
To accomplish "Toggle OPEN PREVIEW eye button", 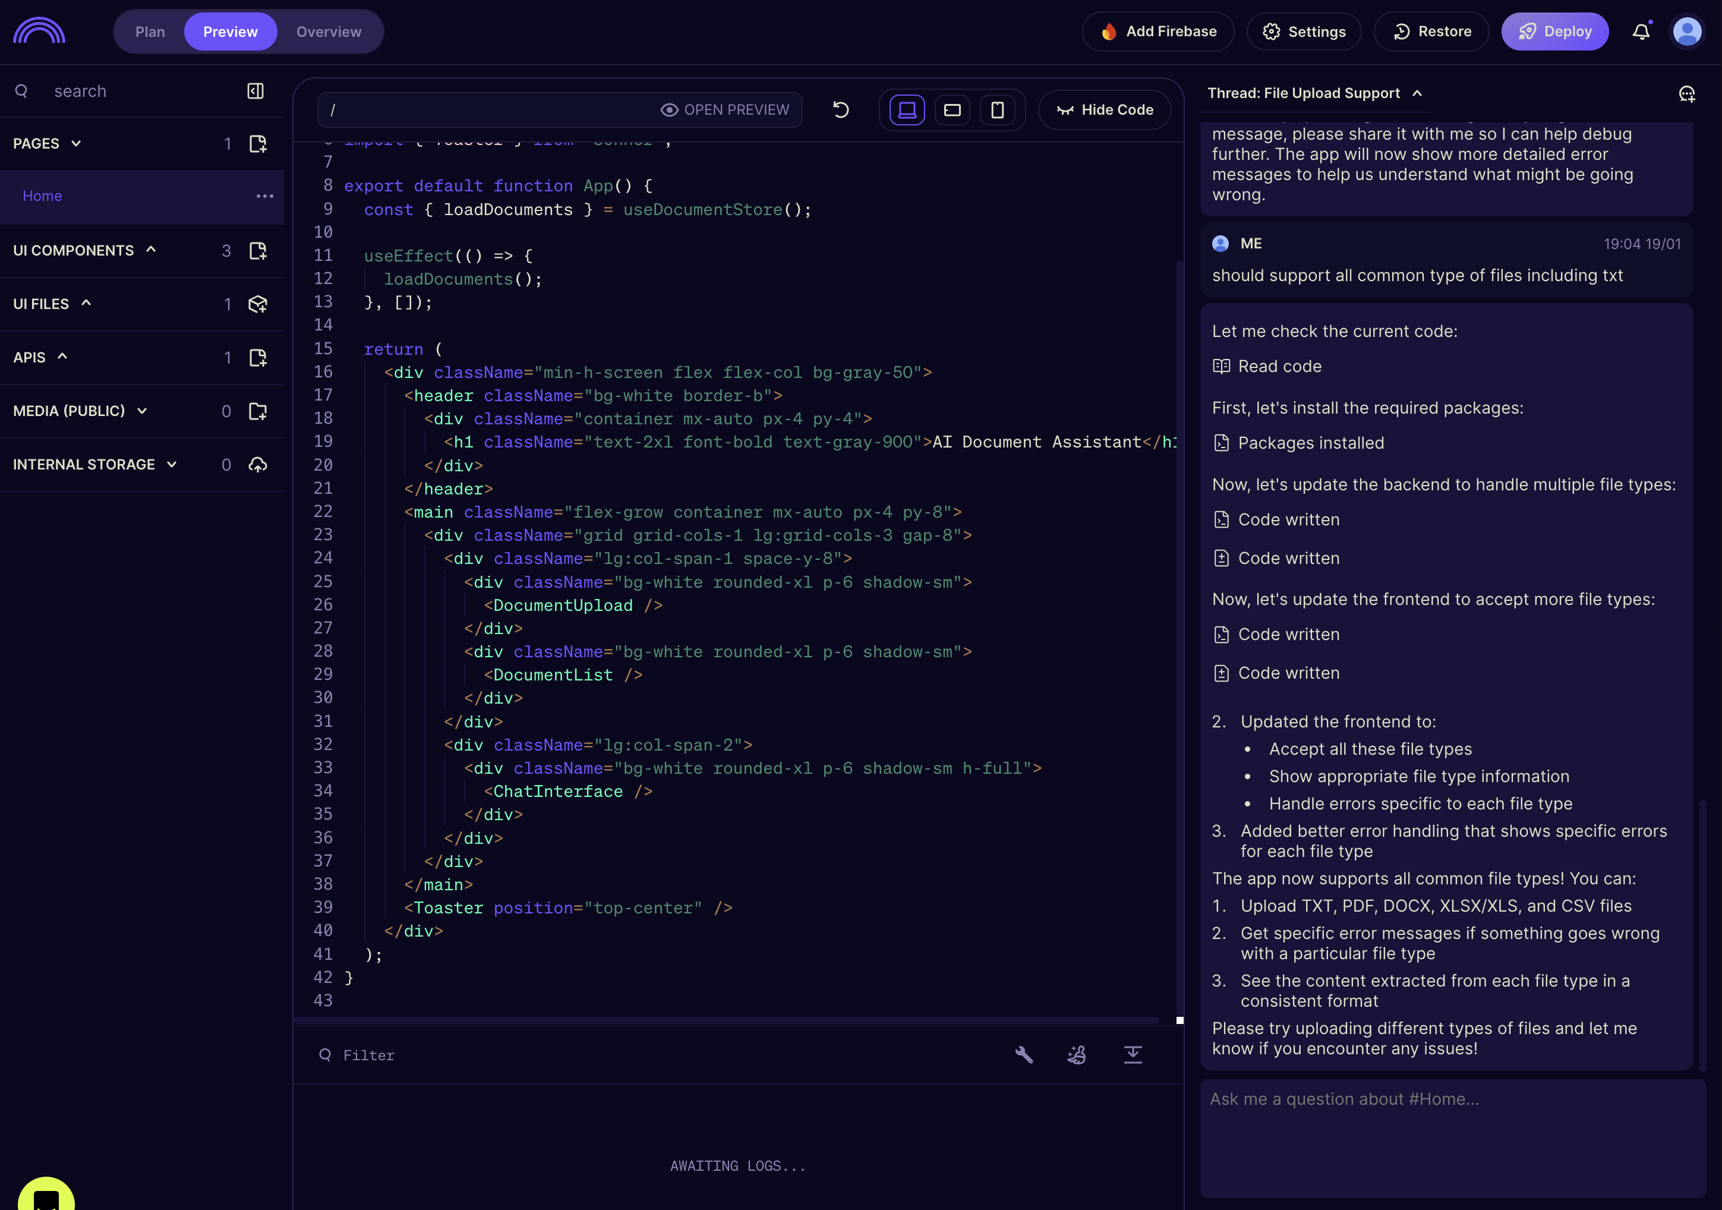I will tap(724, 109).
